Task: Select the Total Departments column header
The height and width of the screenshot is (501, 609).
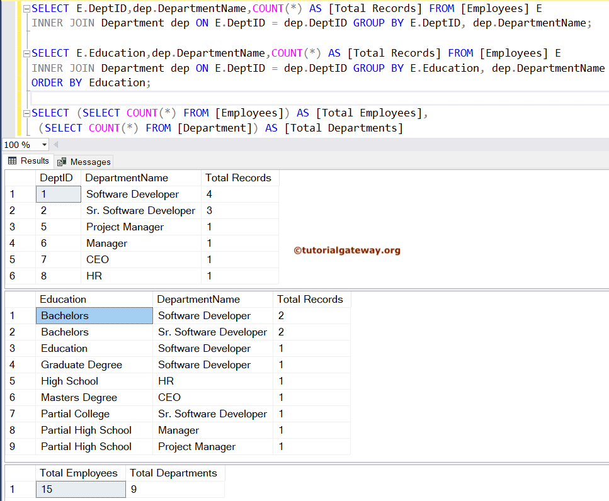Action: [x=175, y=473]
